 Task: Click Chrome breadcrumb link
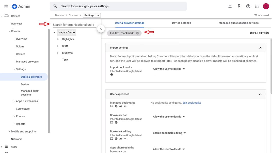(73, 15)
